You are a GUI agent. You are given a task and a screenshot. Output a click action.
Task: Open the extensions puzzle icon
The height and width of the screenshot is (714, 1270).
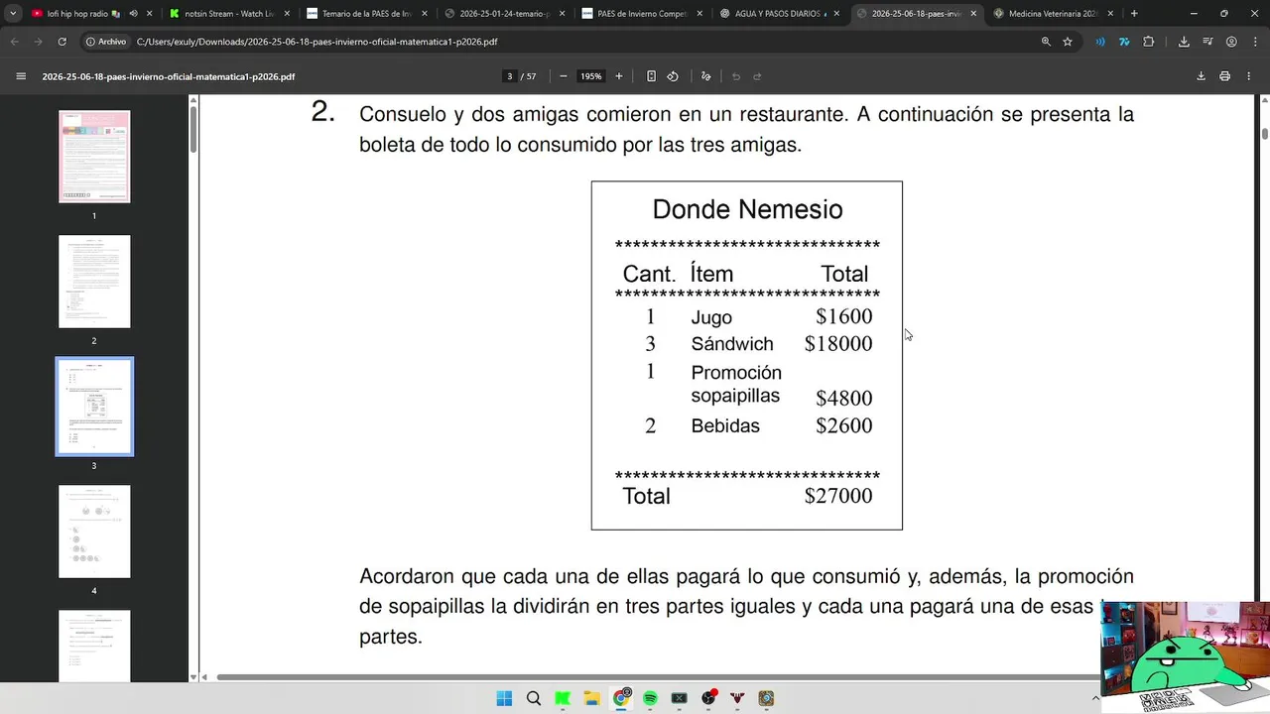(x=1149, y=42)
